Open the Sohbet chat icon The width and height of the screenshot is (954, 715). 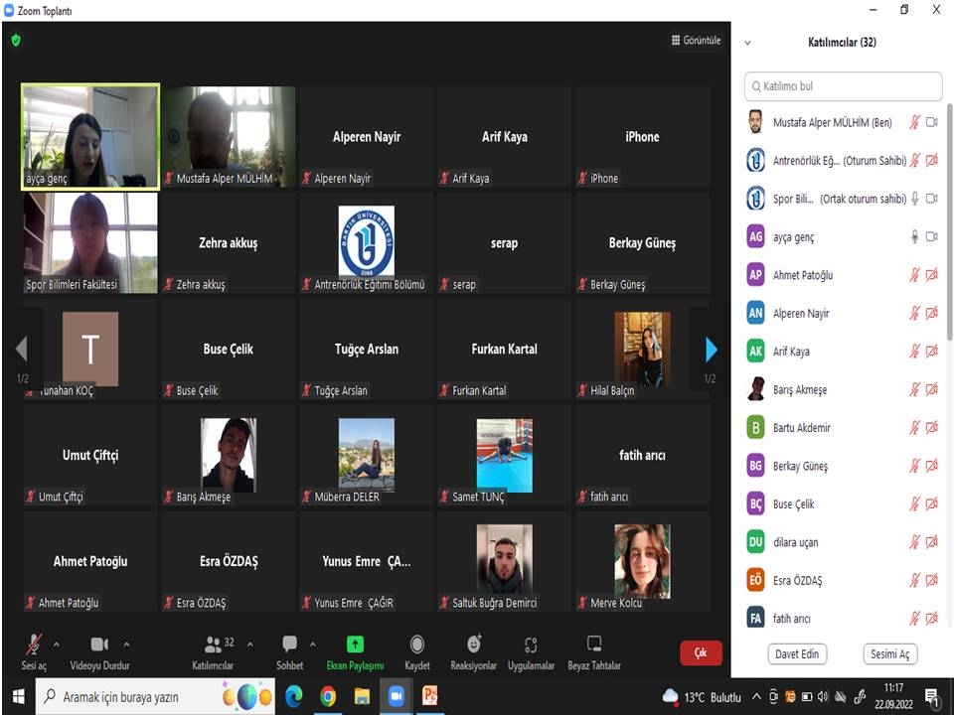pos(289,644)
